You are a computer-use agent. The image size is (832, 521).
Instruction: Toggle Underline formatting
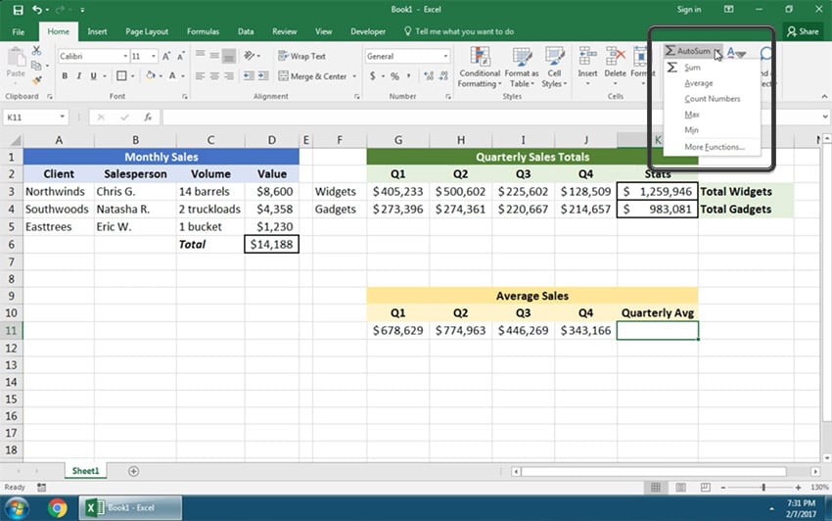click(x=93, y=76)
